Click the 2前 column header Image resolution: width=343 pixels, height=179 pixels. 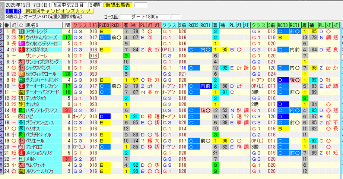[x=182, y=25]
